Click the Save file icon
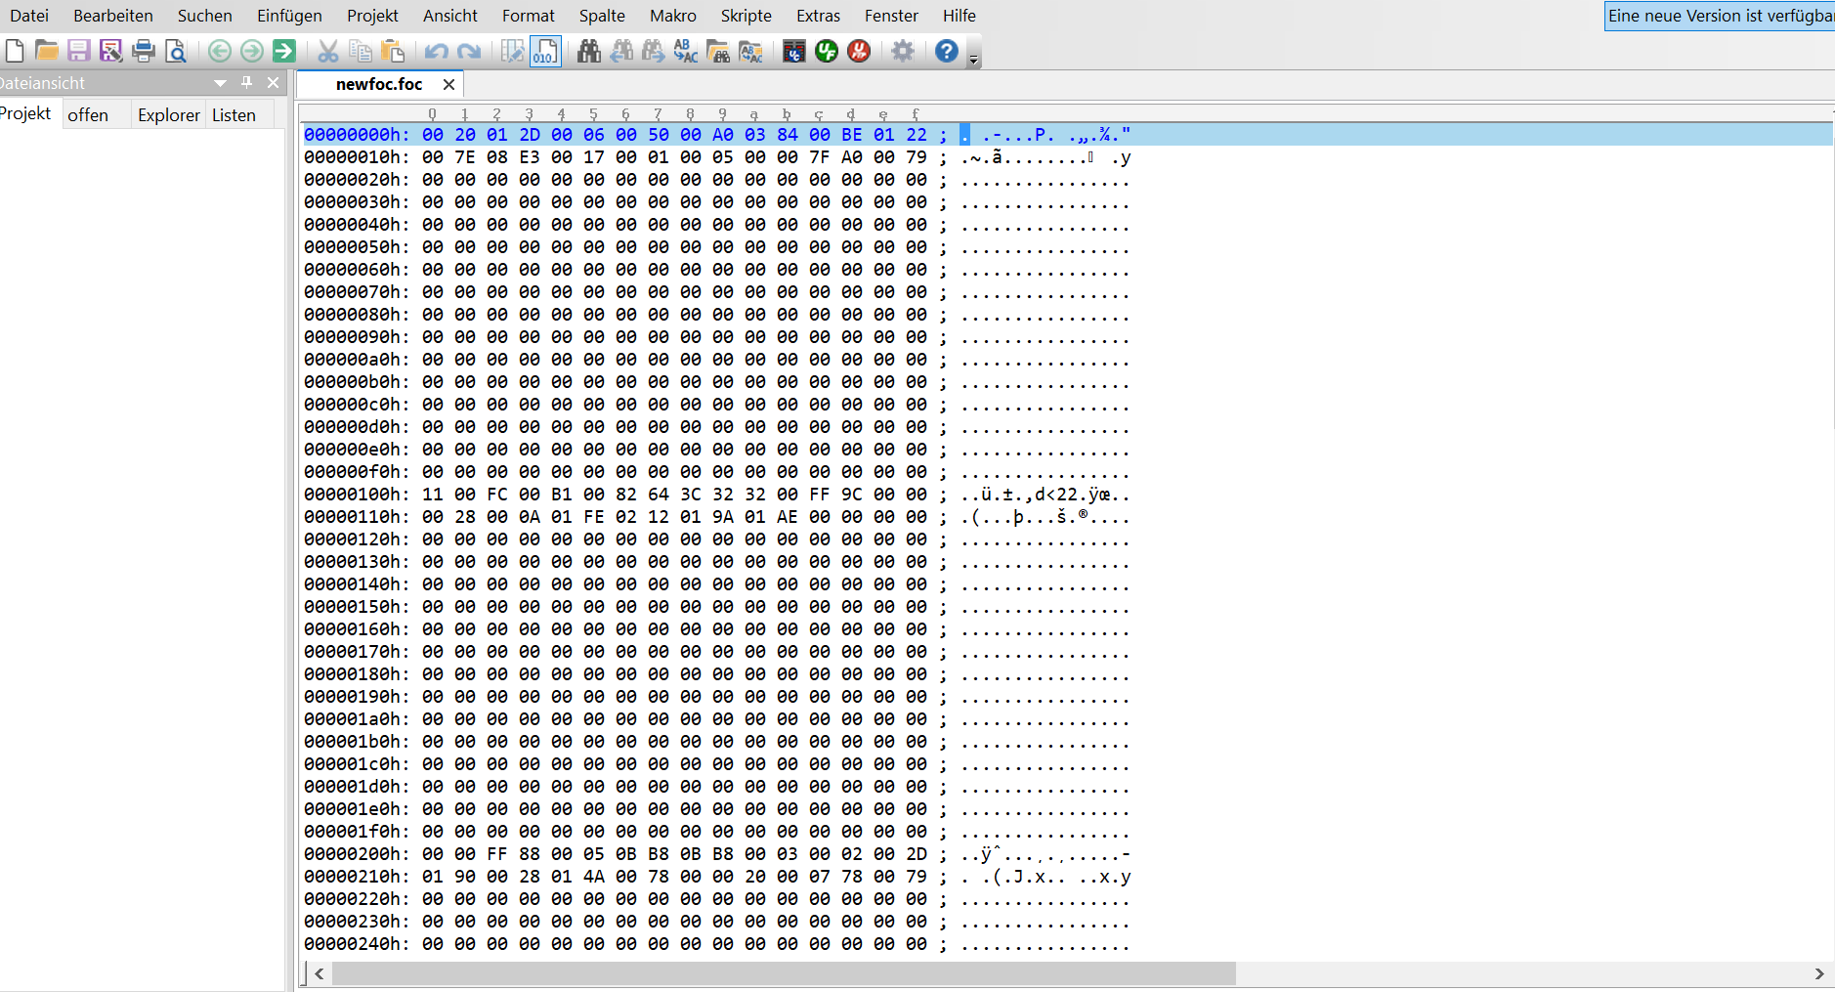 (79, 51)
